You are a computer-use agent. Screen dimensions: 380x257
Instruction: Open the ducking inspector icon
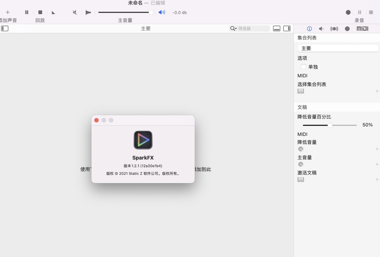pyautogui.click(x=334, y=28)
